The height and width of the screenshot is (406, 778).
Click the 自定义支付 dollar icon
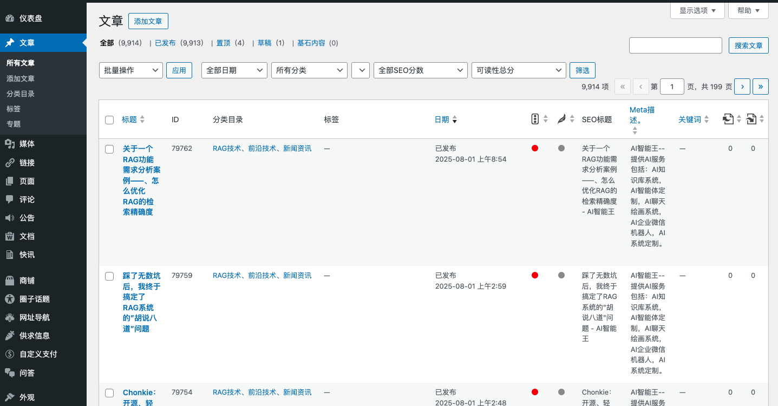[10, 354]
